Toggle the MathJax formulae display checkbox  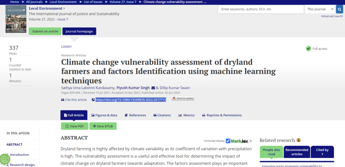[x=228, y=141]
